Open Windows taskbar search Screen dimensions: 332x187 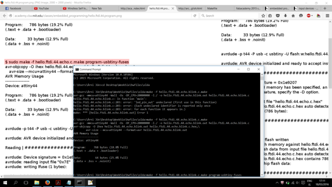click(16, 183)
